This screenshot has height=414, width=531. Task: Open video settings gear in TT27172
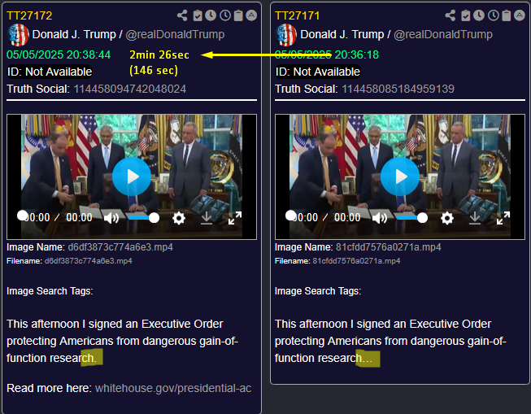coord(179,218)
